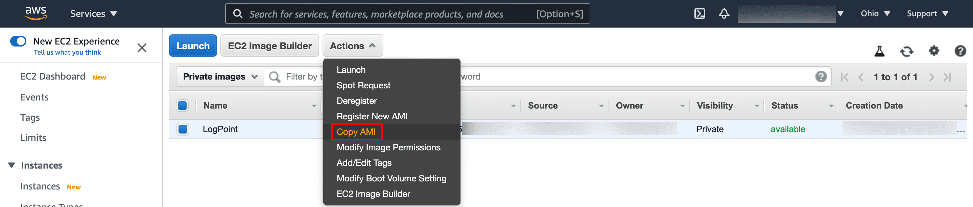Click the LogPoint name cell
This screenshot has width=973, height=207.
point(220,129)
